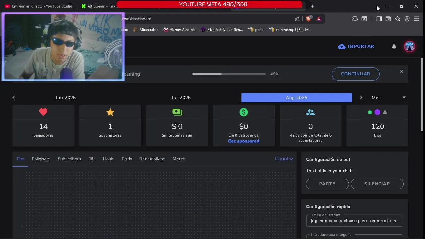Select the Tips chart tab
Screen dimensions: 425x239
point(20,159)
